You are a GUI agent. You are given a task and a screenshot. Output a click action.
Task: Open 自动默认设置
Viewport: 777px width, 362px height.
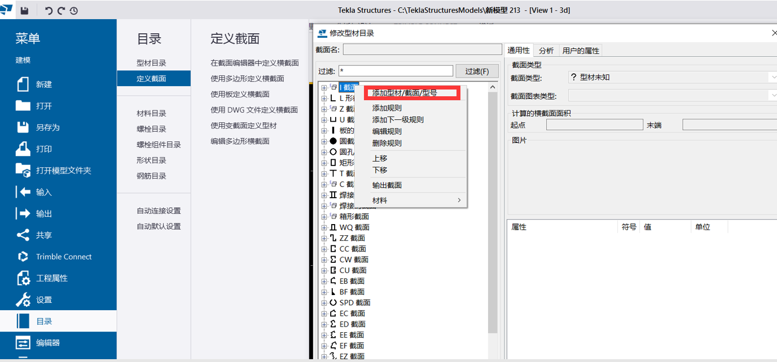159,226
